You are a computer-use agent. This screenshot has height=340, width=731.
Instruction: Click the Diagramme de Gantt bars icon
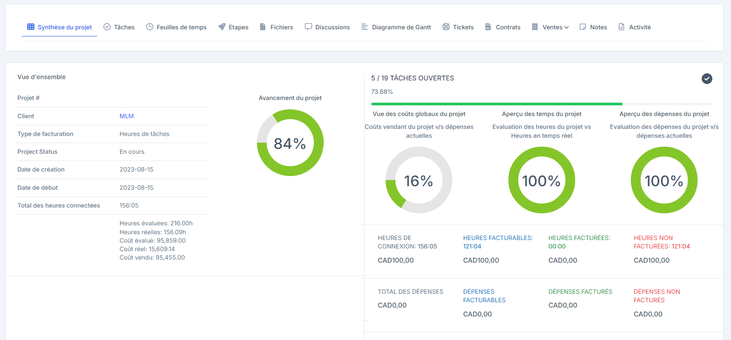point(365,27)
